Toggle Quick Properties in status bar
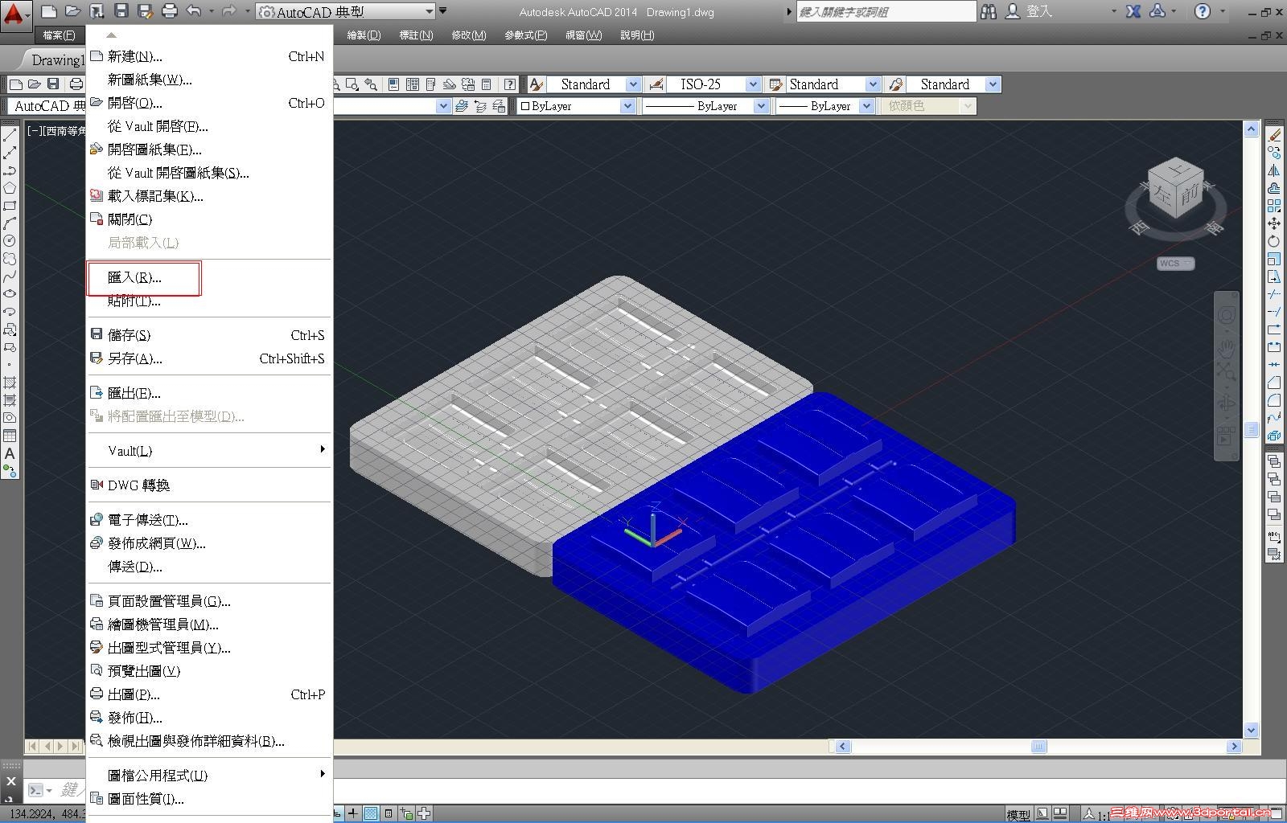The image size is (1287, 823). 389,814
